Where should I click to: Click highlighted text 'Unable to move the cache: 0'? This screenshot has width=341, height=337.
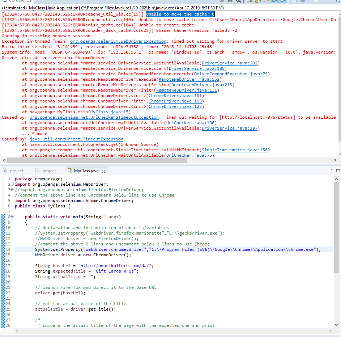(x=180, y=14)
